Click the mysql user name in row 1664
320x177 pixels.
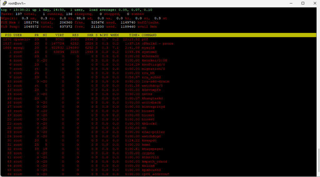click(x=19, y=48)
